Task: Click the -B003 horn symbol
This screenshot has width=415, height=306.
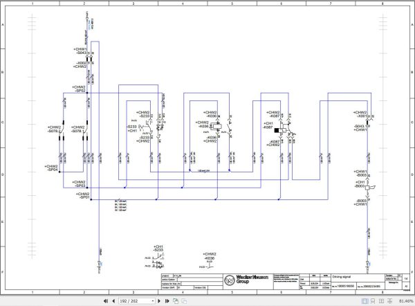Action: [371, 188]
